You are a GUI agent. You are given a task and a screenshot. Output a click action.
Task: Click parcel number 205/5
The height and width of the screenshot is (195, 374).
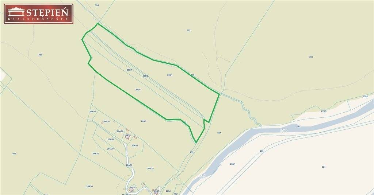(138, 90)
